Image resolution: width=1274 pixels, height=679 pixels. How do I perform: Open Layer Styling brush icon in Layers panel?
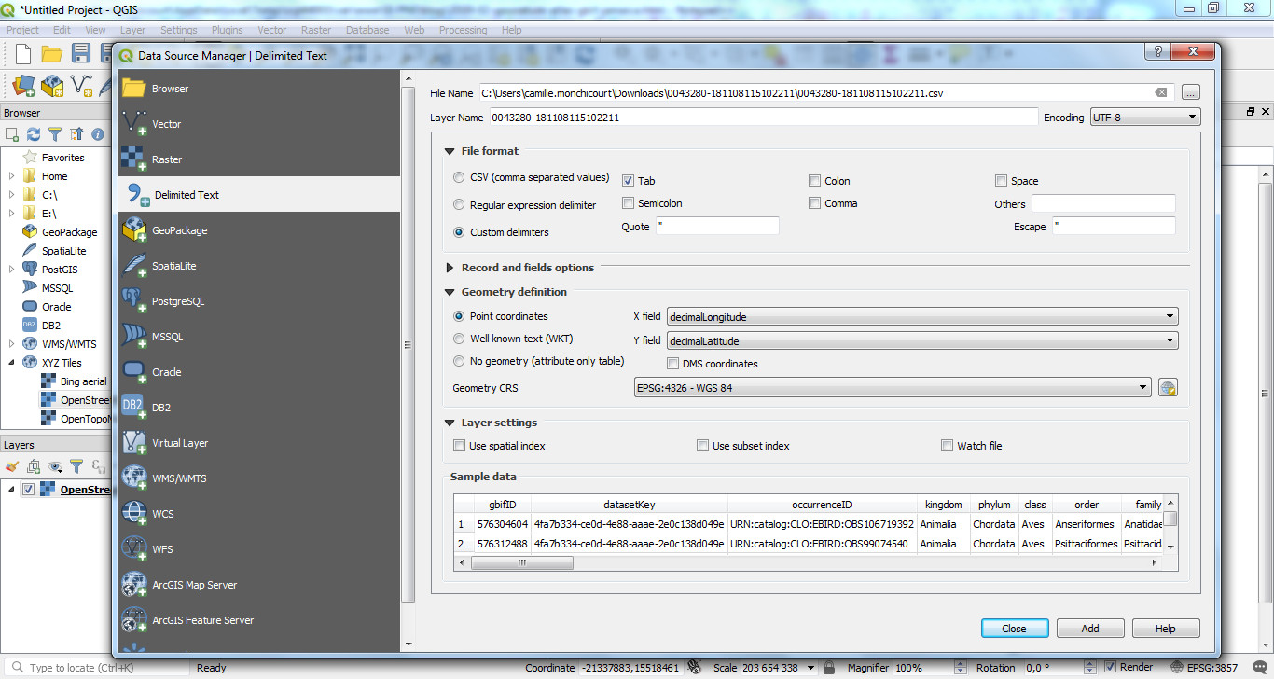pyautogui.click(x=12, y=466)
